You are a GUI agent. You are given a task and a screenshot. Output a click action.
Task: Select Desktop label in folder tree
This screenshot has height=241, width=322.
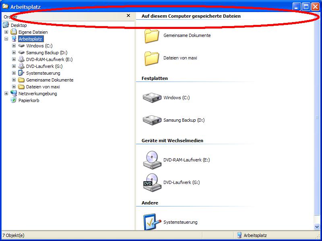coord(19,25)
